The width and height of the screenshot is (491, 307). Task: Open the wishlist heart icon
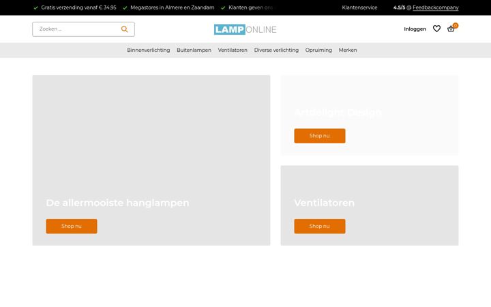[436, 29]
